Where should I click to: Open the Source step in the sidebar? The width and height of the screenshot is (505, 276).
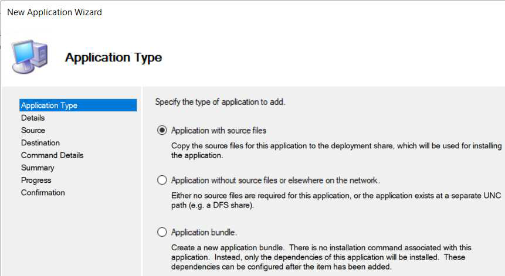pos(33,130)
